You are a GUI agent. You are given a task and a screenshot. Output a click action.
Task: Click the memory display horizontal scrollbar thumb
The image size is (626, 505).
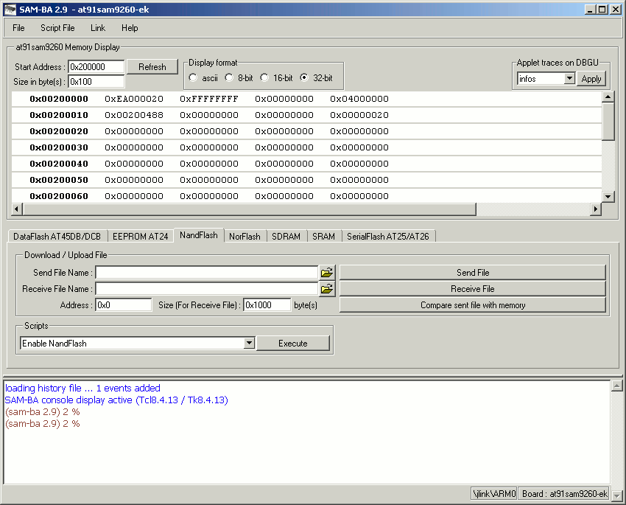tap(250, 209)
